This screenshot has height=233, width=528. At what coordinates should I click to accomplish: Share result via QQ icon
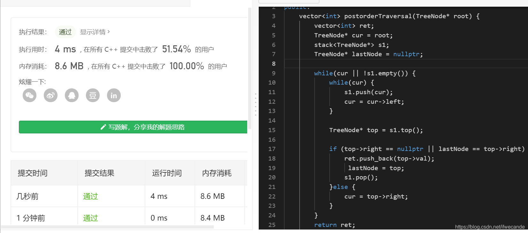click(x=72, y=95)
